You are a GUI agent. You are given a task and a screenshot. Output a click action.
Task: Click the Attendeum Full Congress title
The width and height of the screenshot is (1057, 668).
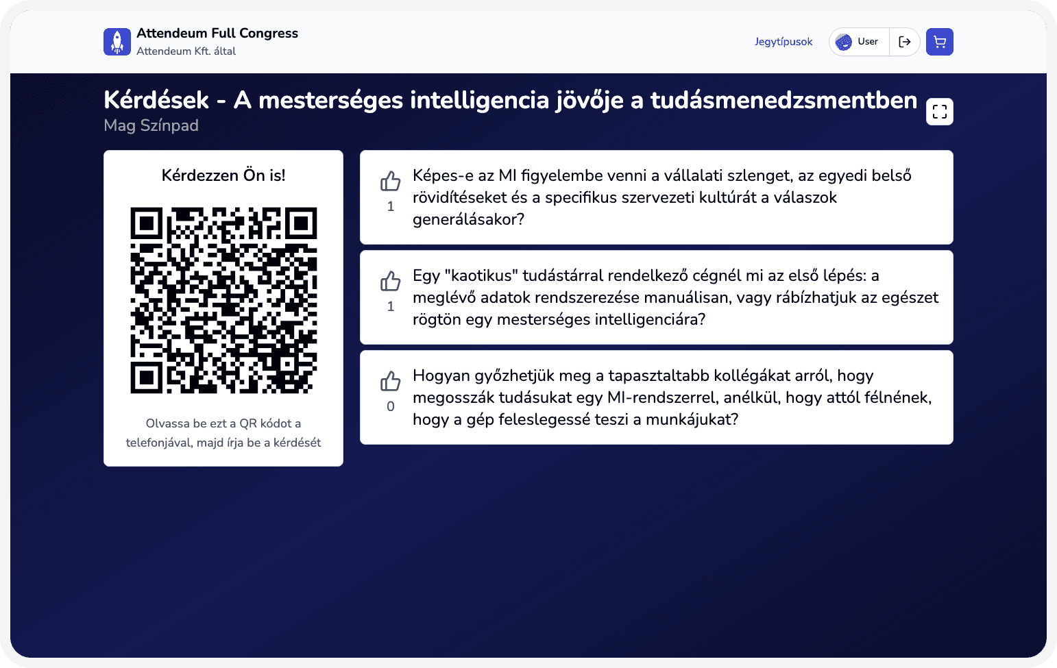coord(217,33)
